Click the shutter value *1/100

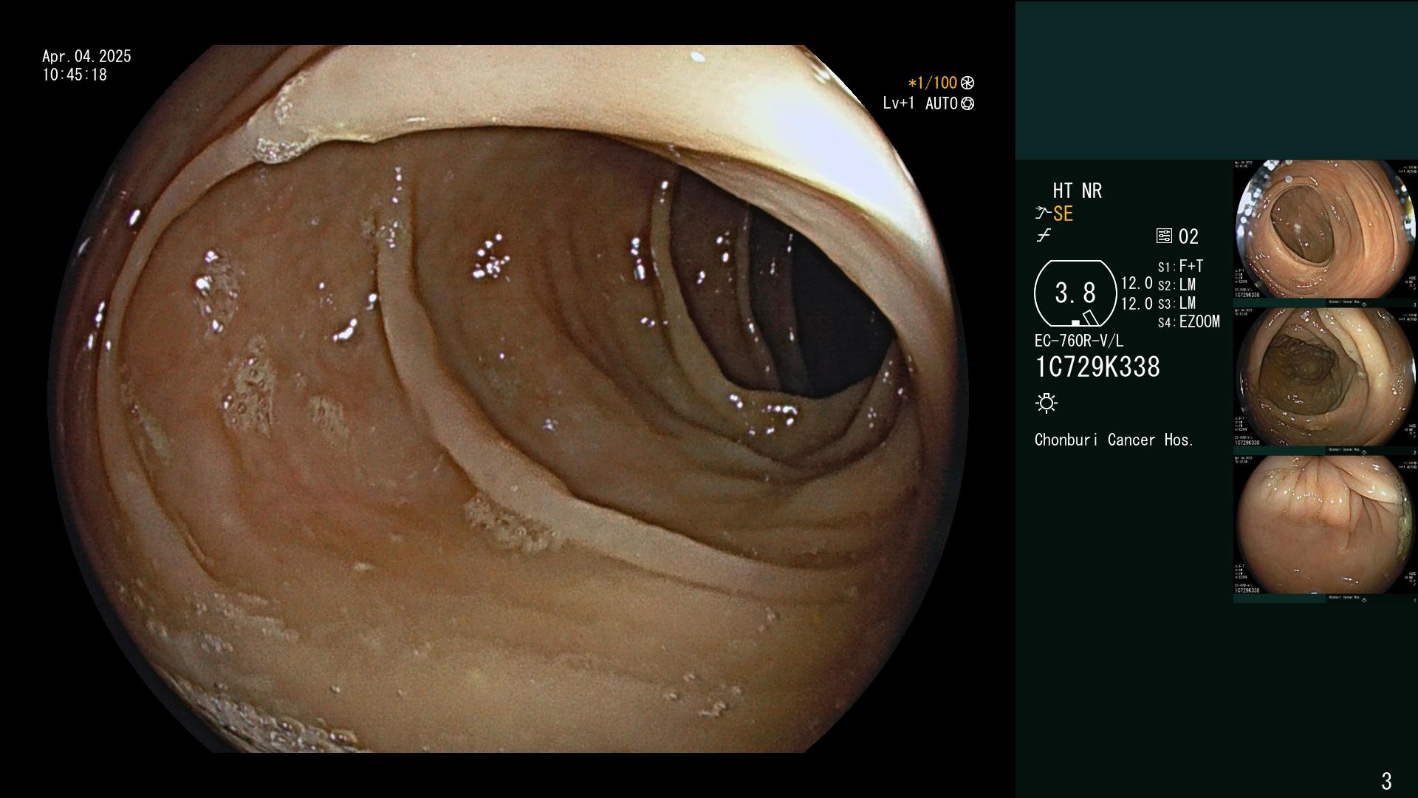pyautogui.click(x=933, y=83)
